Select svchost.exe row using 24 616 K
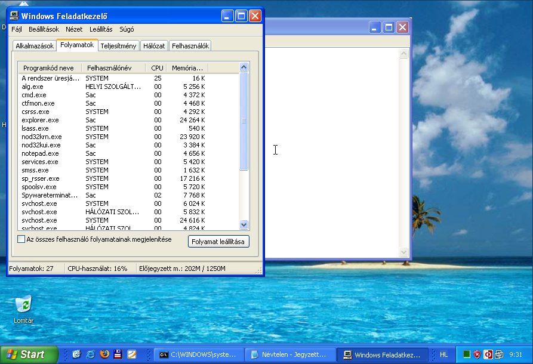The width and height of the screenshot is (533, 364). pyautogui.click(x=129, y=220)
